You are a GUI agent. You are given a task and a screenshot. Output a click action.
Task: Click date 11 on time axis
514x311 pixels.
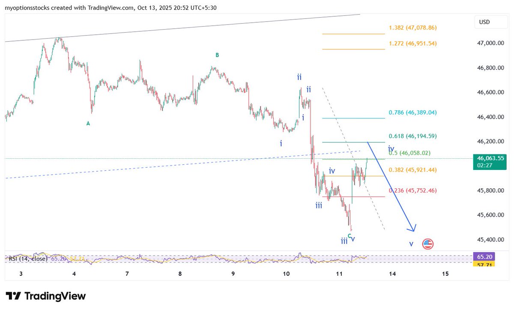pos(339,274)
